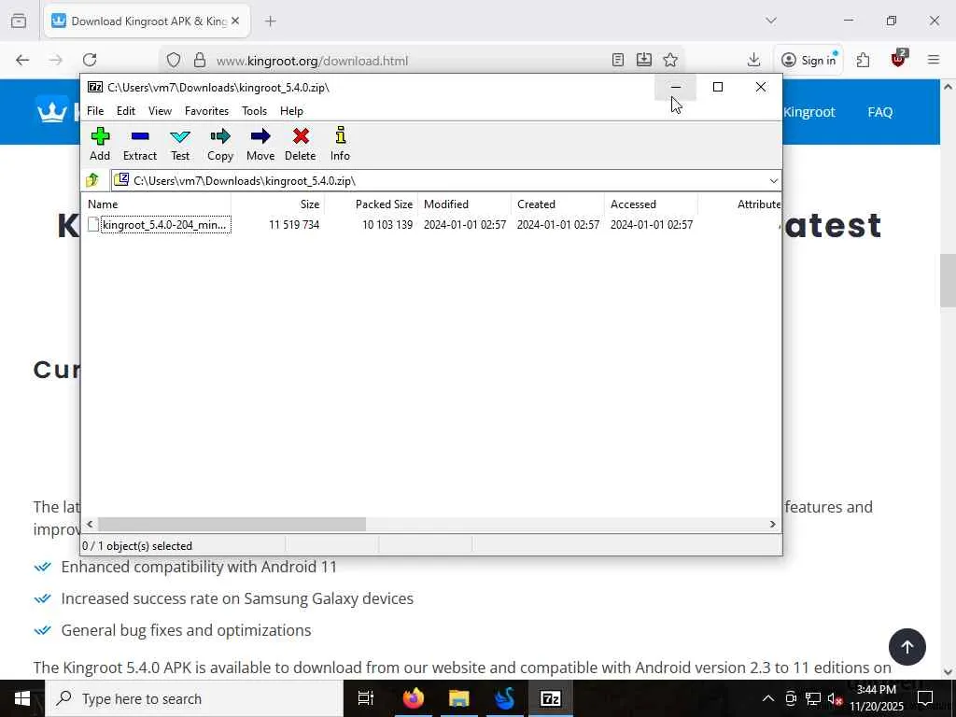Bookmark this page with the star

pyautogui.click(x=670, y=60)
